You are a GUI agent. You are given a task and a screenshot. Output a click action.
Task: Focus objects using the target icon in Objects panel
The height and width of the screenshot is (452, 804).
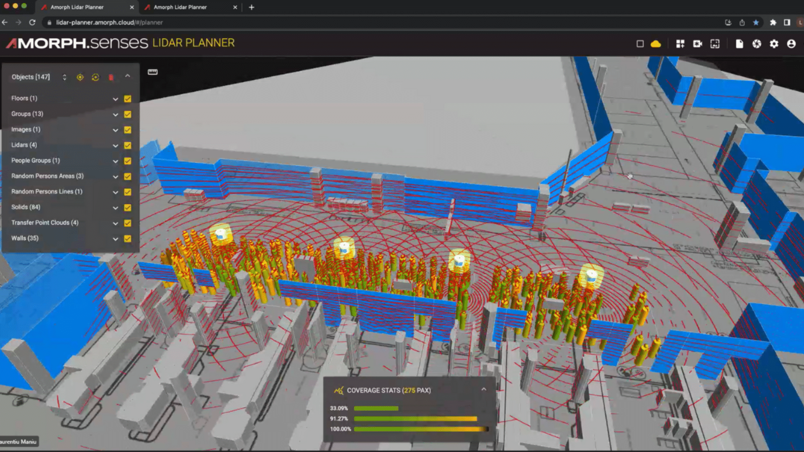pyautogui.click(x=79, y=77)
